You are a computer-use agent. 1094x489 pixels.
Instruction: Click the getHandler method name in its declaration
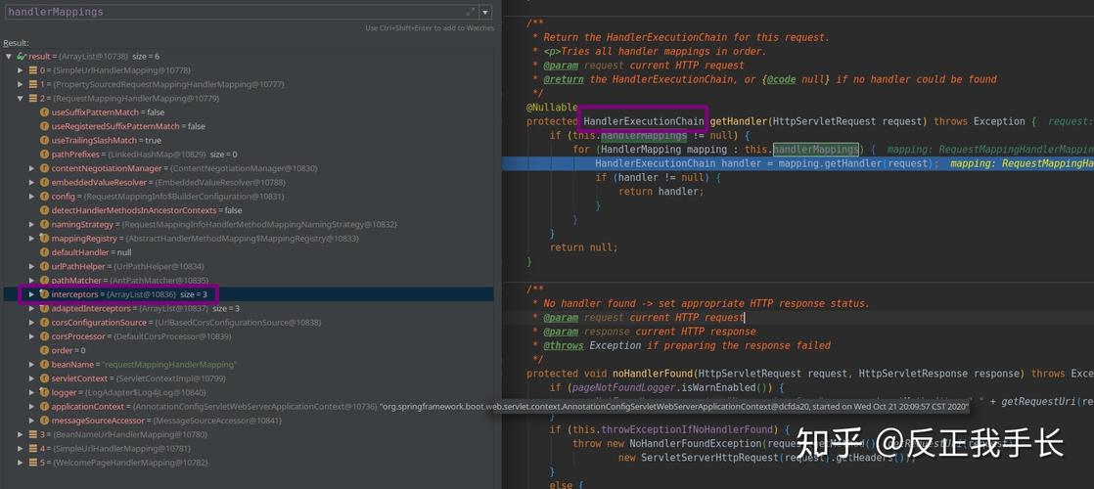point(739,121)
